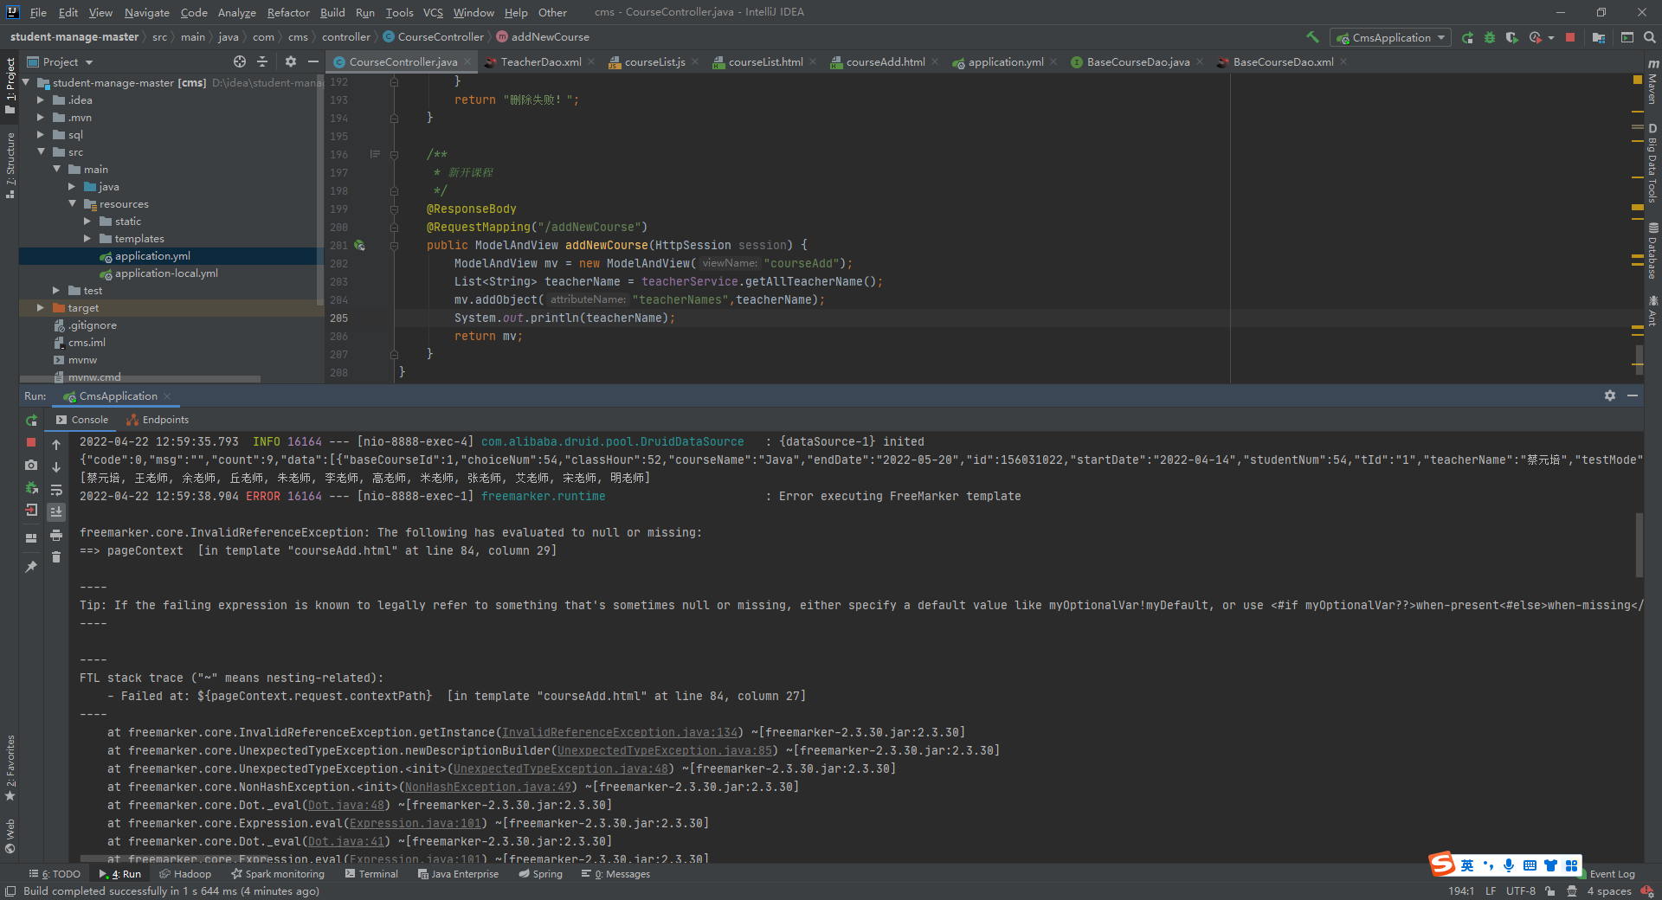Start debugging with the Debug bug icon
The width and height of the screenshot is (1662, 900).
point(1490,36)
